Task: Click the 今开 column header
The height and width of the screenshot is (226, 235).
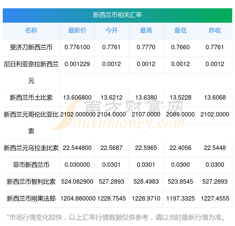Action: (x=111, y=30)
